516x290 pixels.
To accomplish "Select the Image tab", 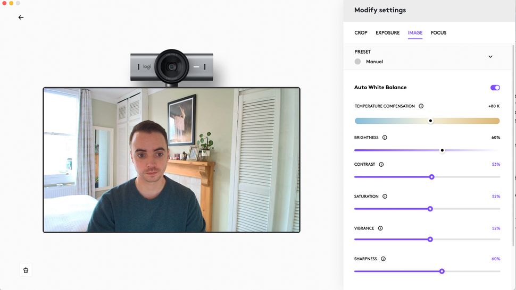I will (415, 33).
